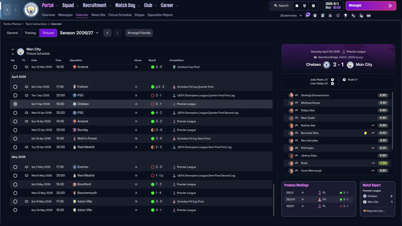Select the Brentford fixture radio button
Screen dimensions: 402x226
(x=15, y=184)
